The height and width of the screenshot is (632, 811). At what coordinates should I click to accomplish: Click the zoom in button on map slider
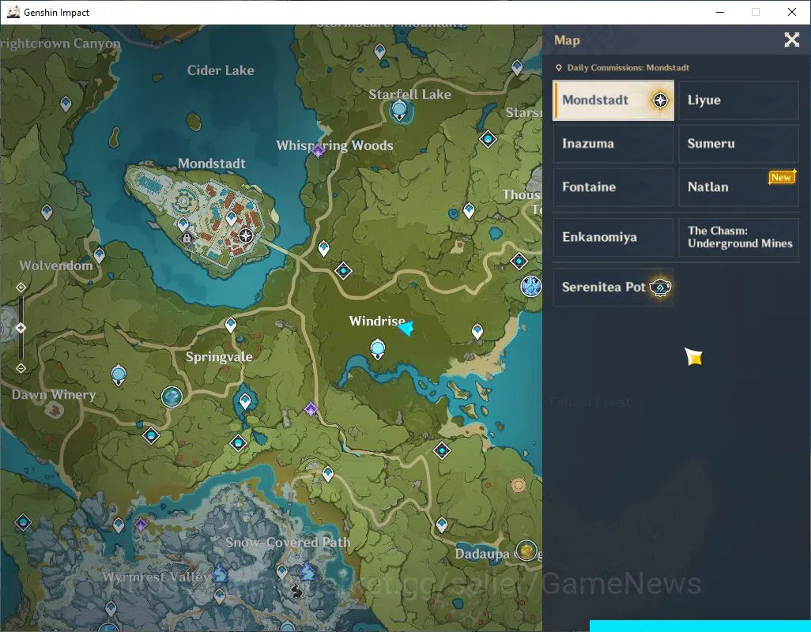pyautogui.click(x=21, y=287)
